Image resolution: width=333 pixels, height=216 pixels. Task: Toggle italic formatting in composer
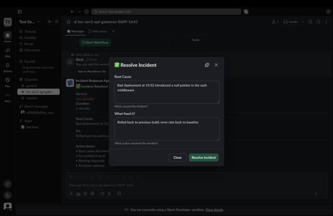pos(78,177)
